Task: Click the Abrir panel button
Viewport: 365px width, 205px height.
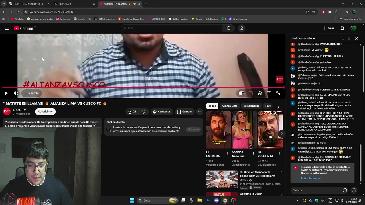Action: [193, 129]
